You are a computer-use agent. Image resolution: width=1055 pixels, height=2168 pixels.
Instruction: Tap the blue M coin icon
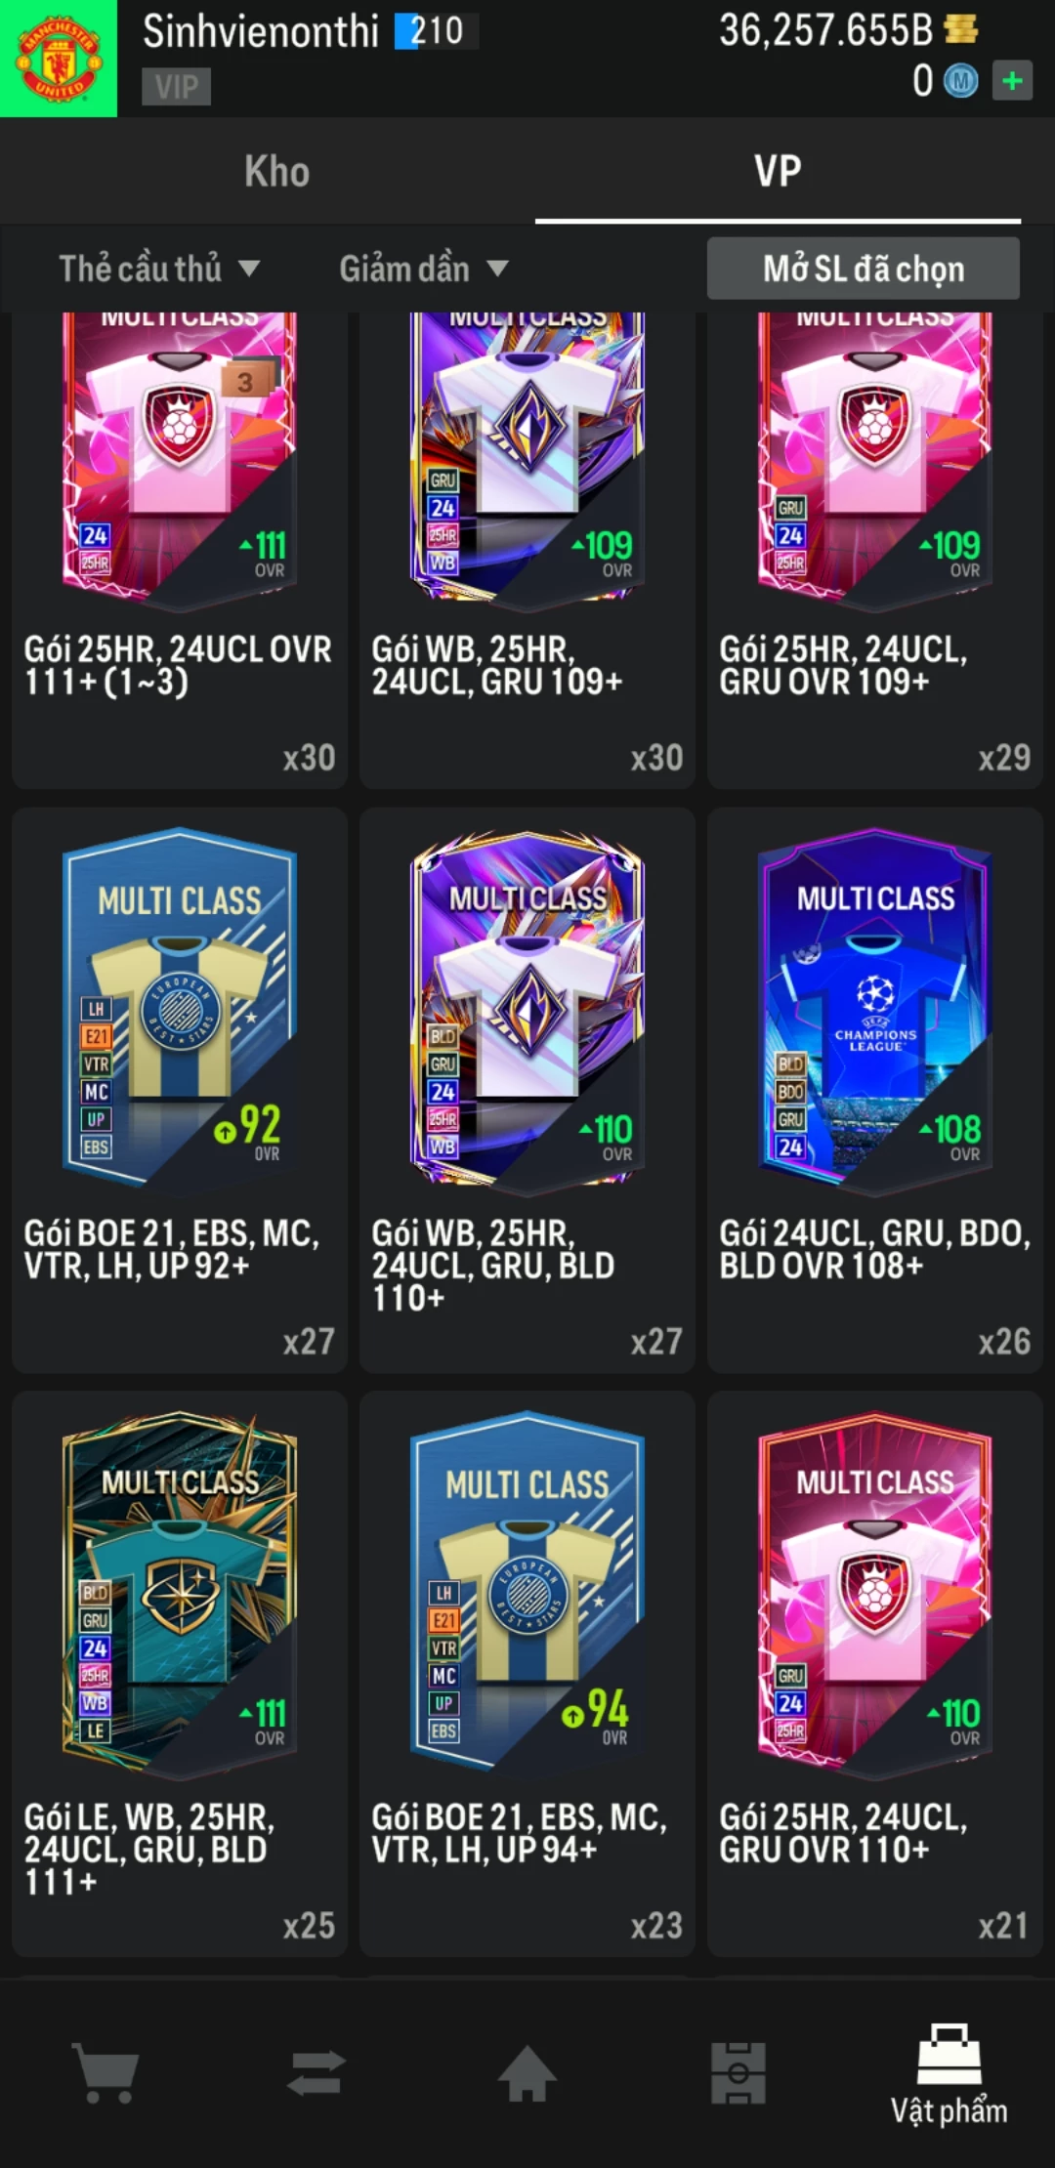(x=960, y=81)
